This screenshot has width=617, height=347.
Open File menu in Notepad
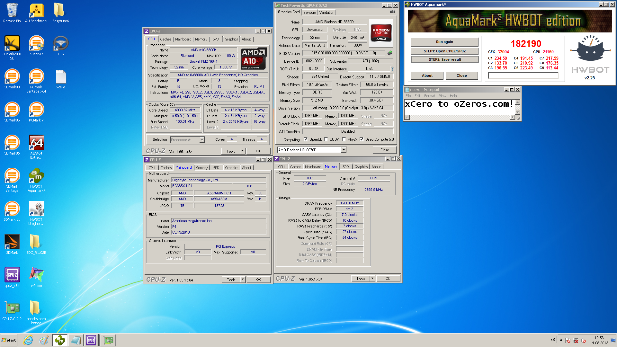click(408, 96)
